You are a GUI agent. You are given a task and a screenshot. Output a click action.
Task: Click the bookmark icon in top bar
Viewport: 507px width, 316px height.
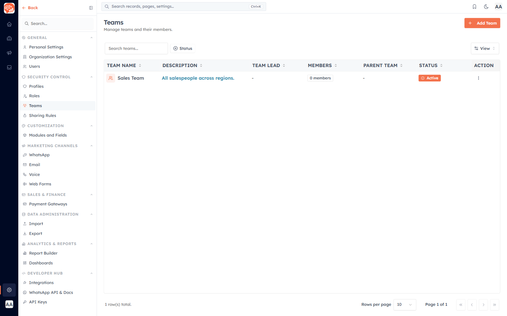click(x=474, y=7)
